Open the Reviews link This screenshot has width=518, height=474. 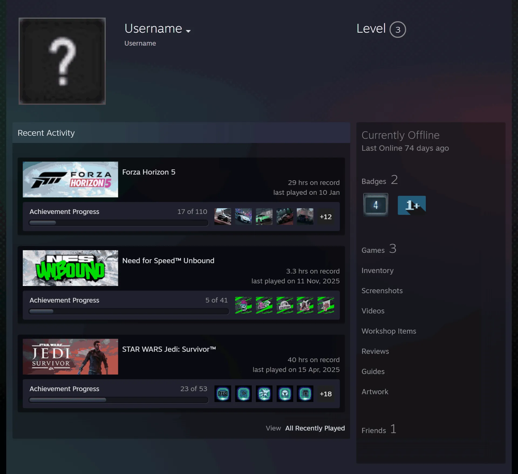tap(375, 351)
